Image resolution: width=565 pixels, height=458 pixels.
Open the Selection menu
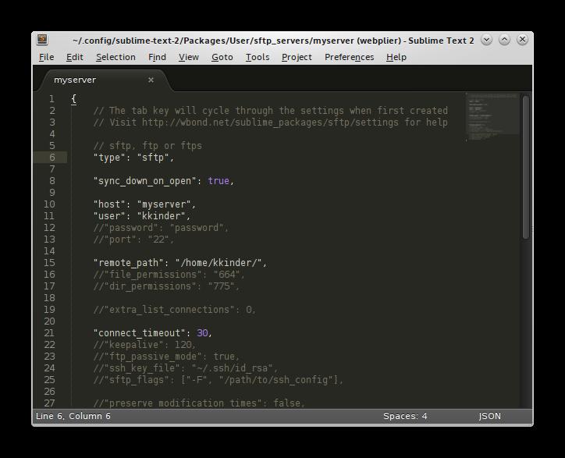115,57
